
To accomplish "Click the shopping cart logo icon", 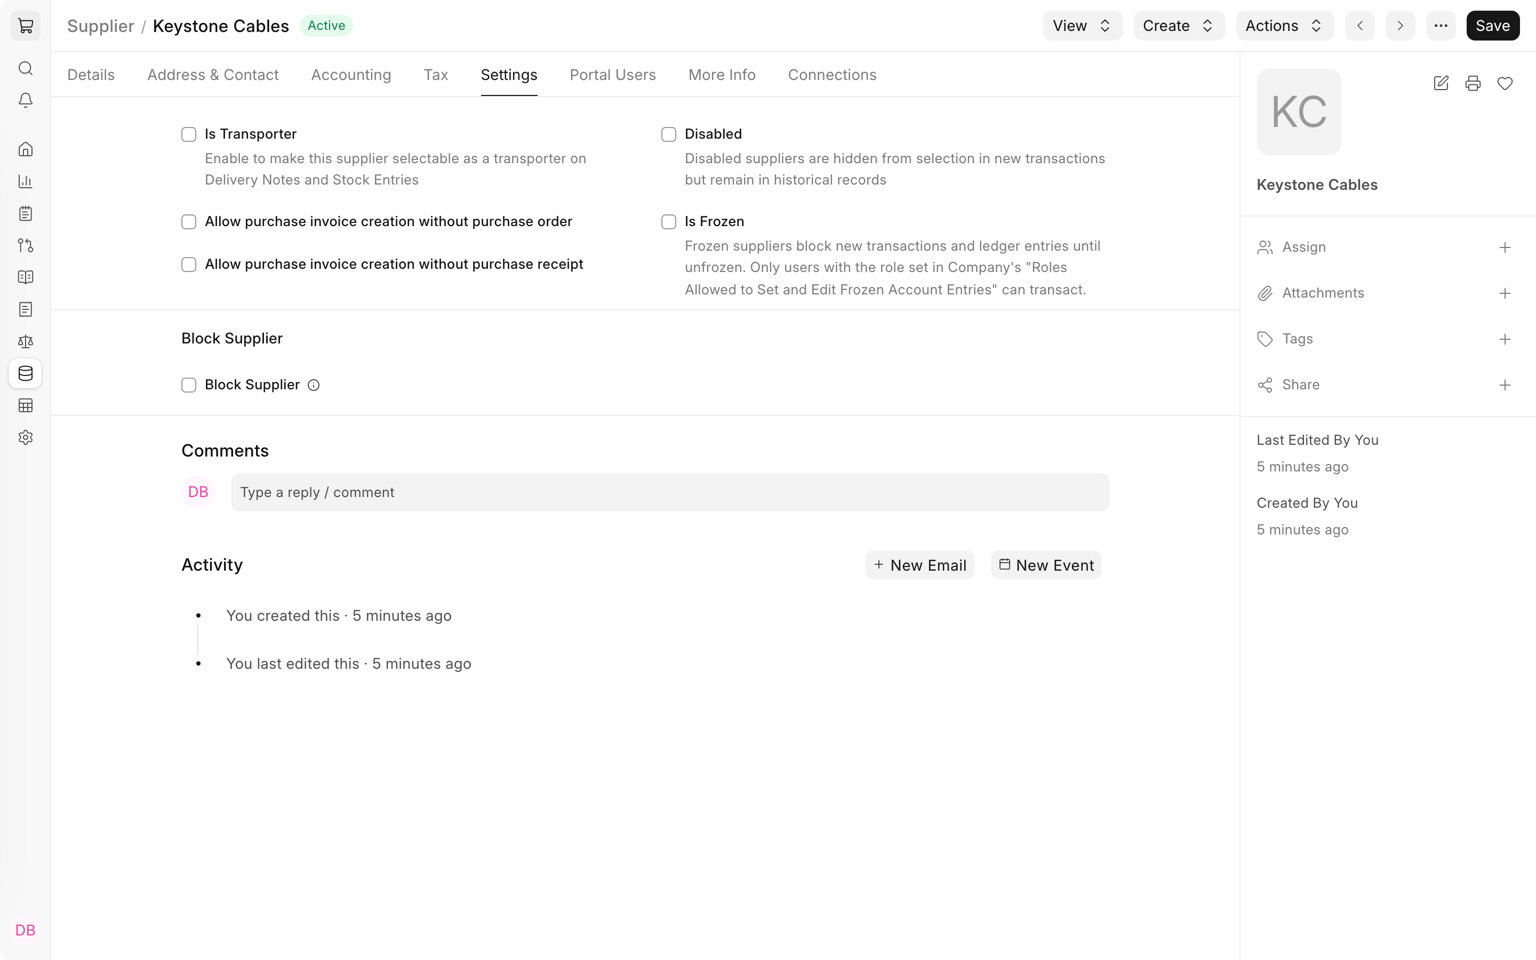I will coord(26,26).
